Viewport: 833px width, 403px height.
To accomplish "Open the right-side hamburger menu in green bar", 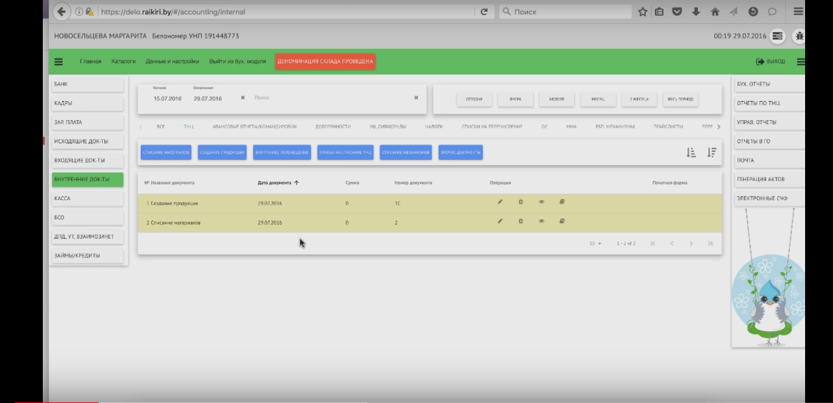I will tap(801, 61).
